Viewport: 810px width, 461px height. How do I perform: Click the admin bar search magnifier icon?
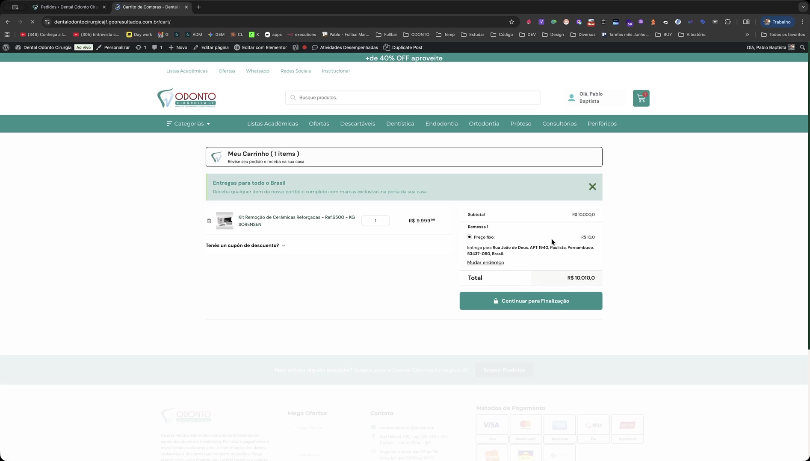802,47
